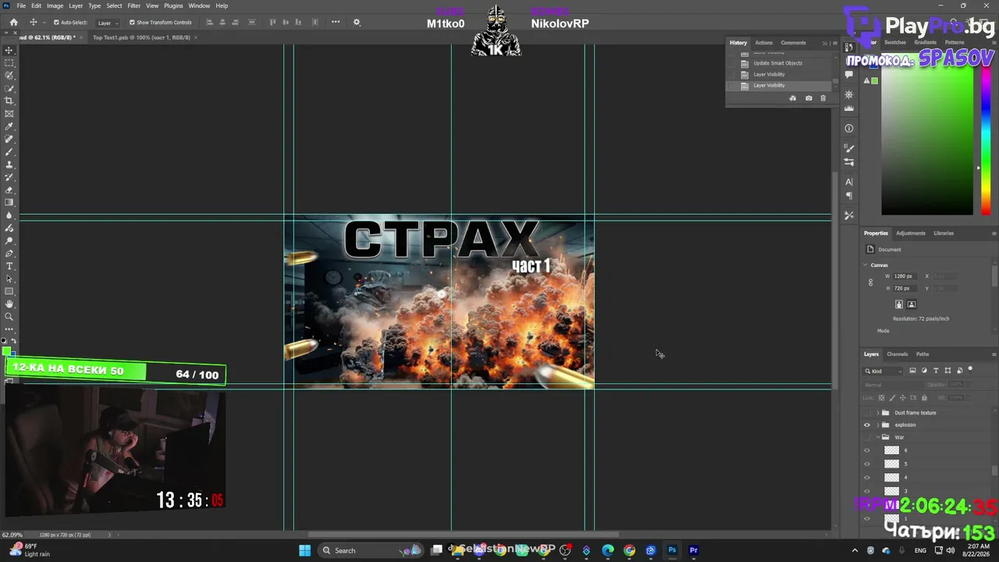The image size is (999, 562).
Task: Open the Image menu
Action: pos(55,5)
